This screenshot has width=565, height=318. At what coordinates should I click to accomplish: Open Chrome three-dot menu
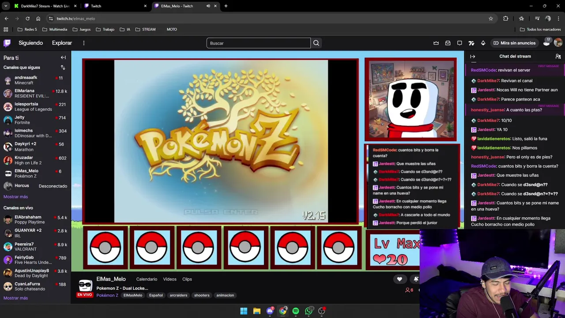(x=558, y=19)
